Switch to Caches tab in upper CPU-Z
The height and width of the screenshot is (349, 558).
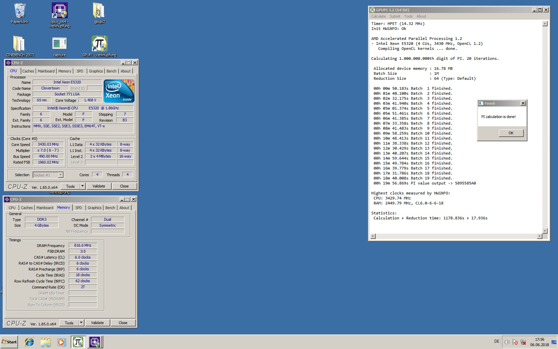[28, 71]
